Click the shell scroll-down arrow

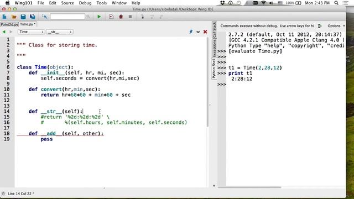point(214,186)
